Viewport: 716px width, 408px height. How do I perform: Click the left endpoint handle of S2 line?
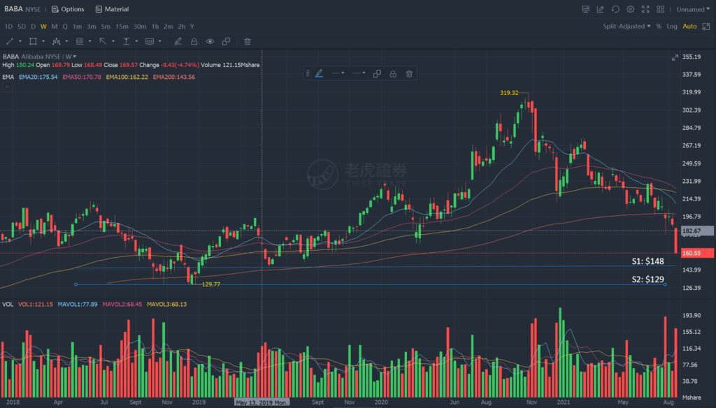pos(76,284)
